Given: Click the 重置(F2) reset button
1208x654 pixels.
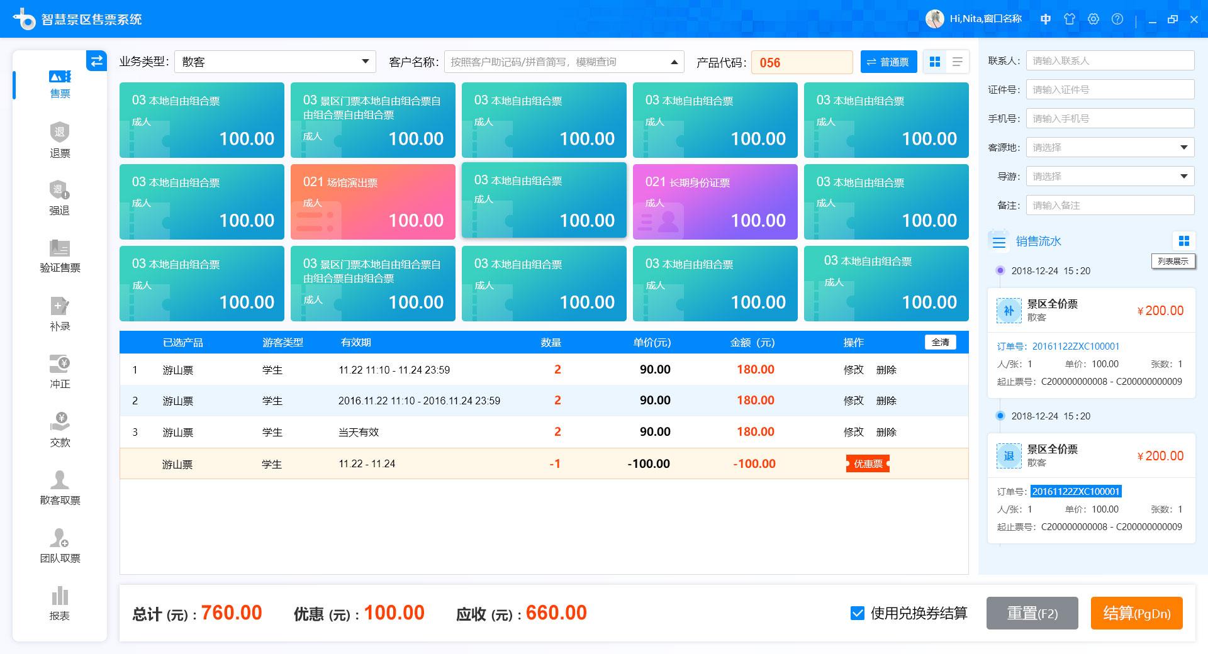Looking at the screenshot, I should [x=1032, y=613].
